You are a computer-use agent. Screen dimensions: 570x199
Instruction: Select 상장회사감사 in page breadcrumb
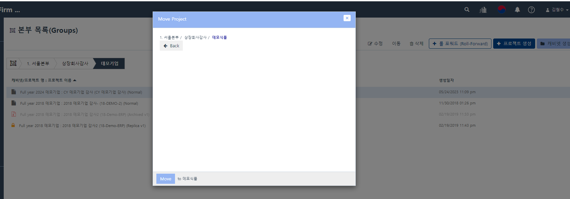(x=75, y=64)
